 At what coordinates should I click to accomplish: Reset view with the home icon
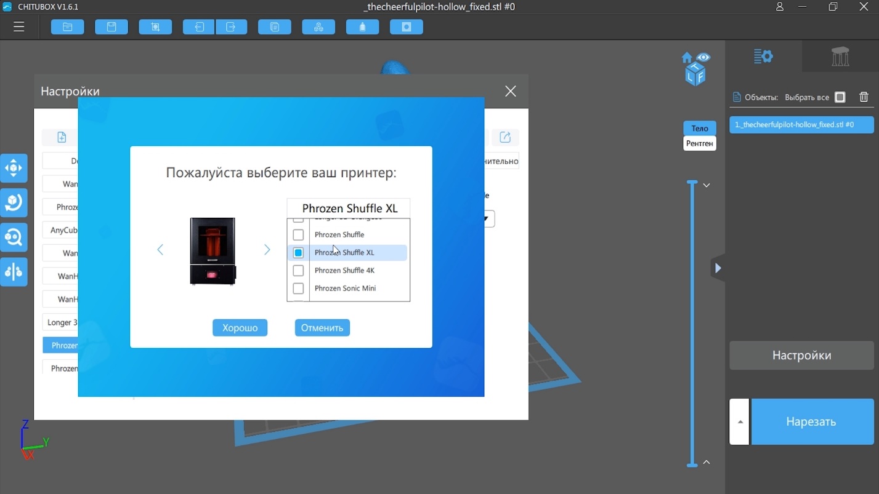(x=687, y=58)
